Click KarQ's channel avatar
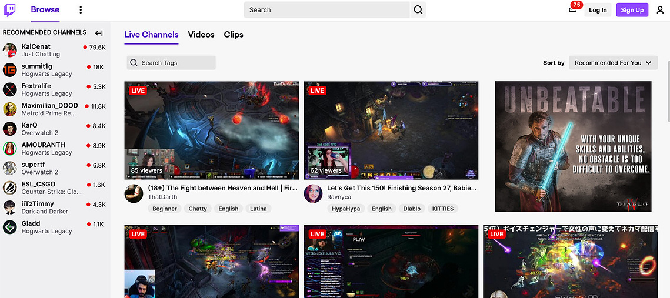The image size is (670, 298). point(10,129)
